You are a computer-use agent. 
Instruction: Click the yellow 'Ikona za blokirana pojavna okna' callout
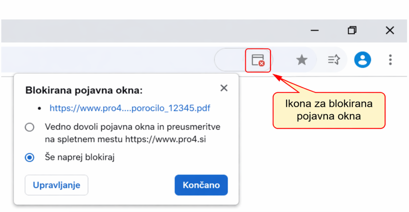[329, 110]
